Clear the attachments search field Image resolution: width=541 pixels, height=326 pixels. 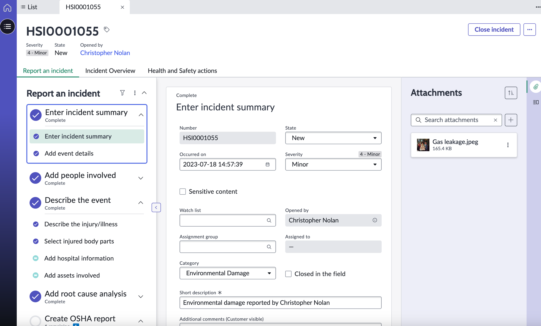[x=495, y=120]
